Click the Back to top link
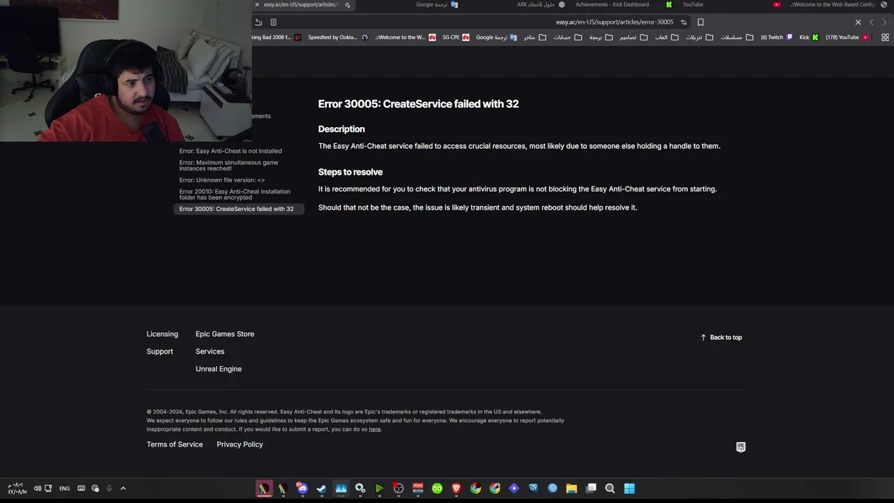The width and height of the screenshot is (894, 503). point(721,337)
